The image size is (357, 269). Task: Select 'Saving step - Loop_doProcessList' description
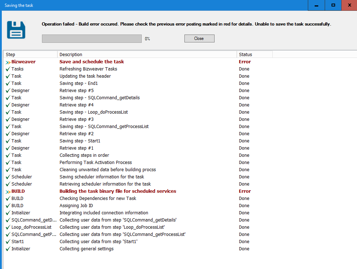coord(94,112)
